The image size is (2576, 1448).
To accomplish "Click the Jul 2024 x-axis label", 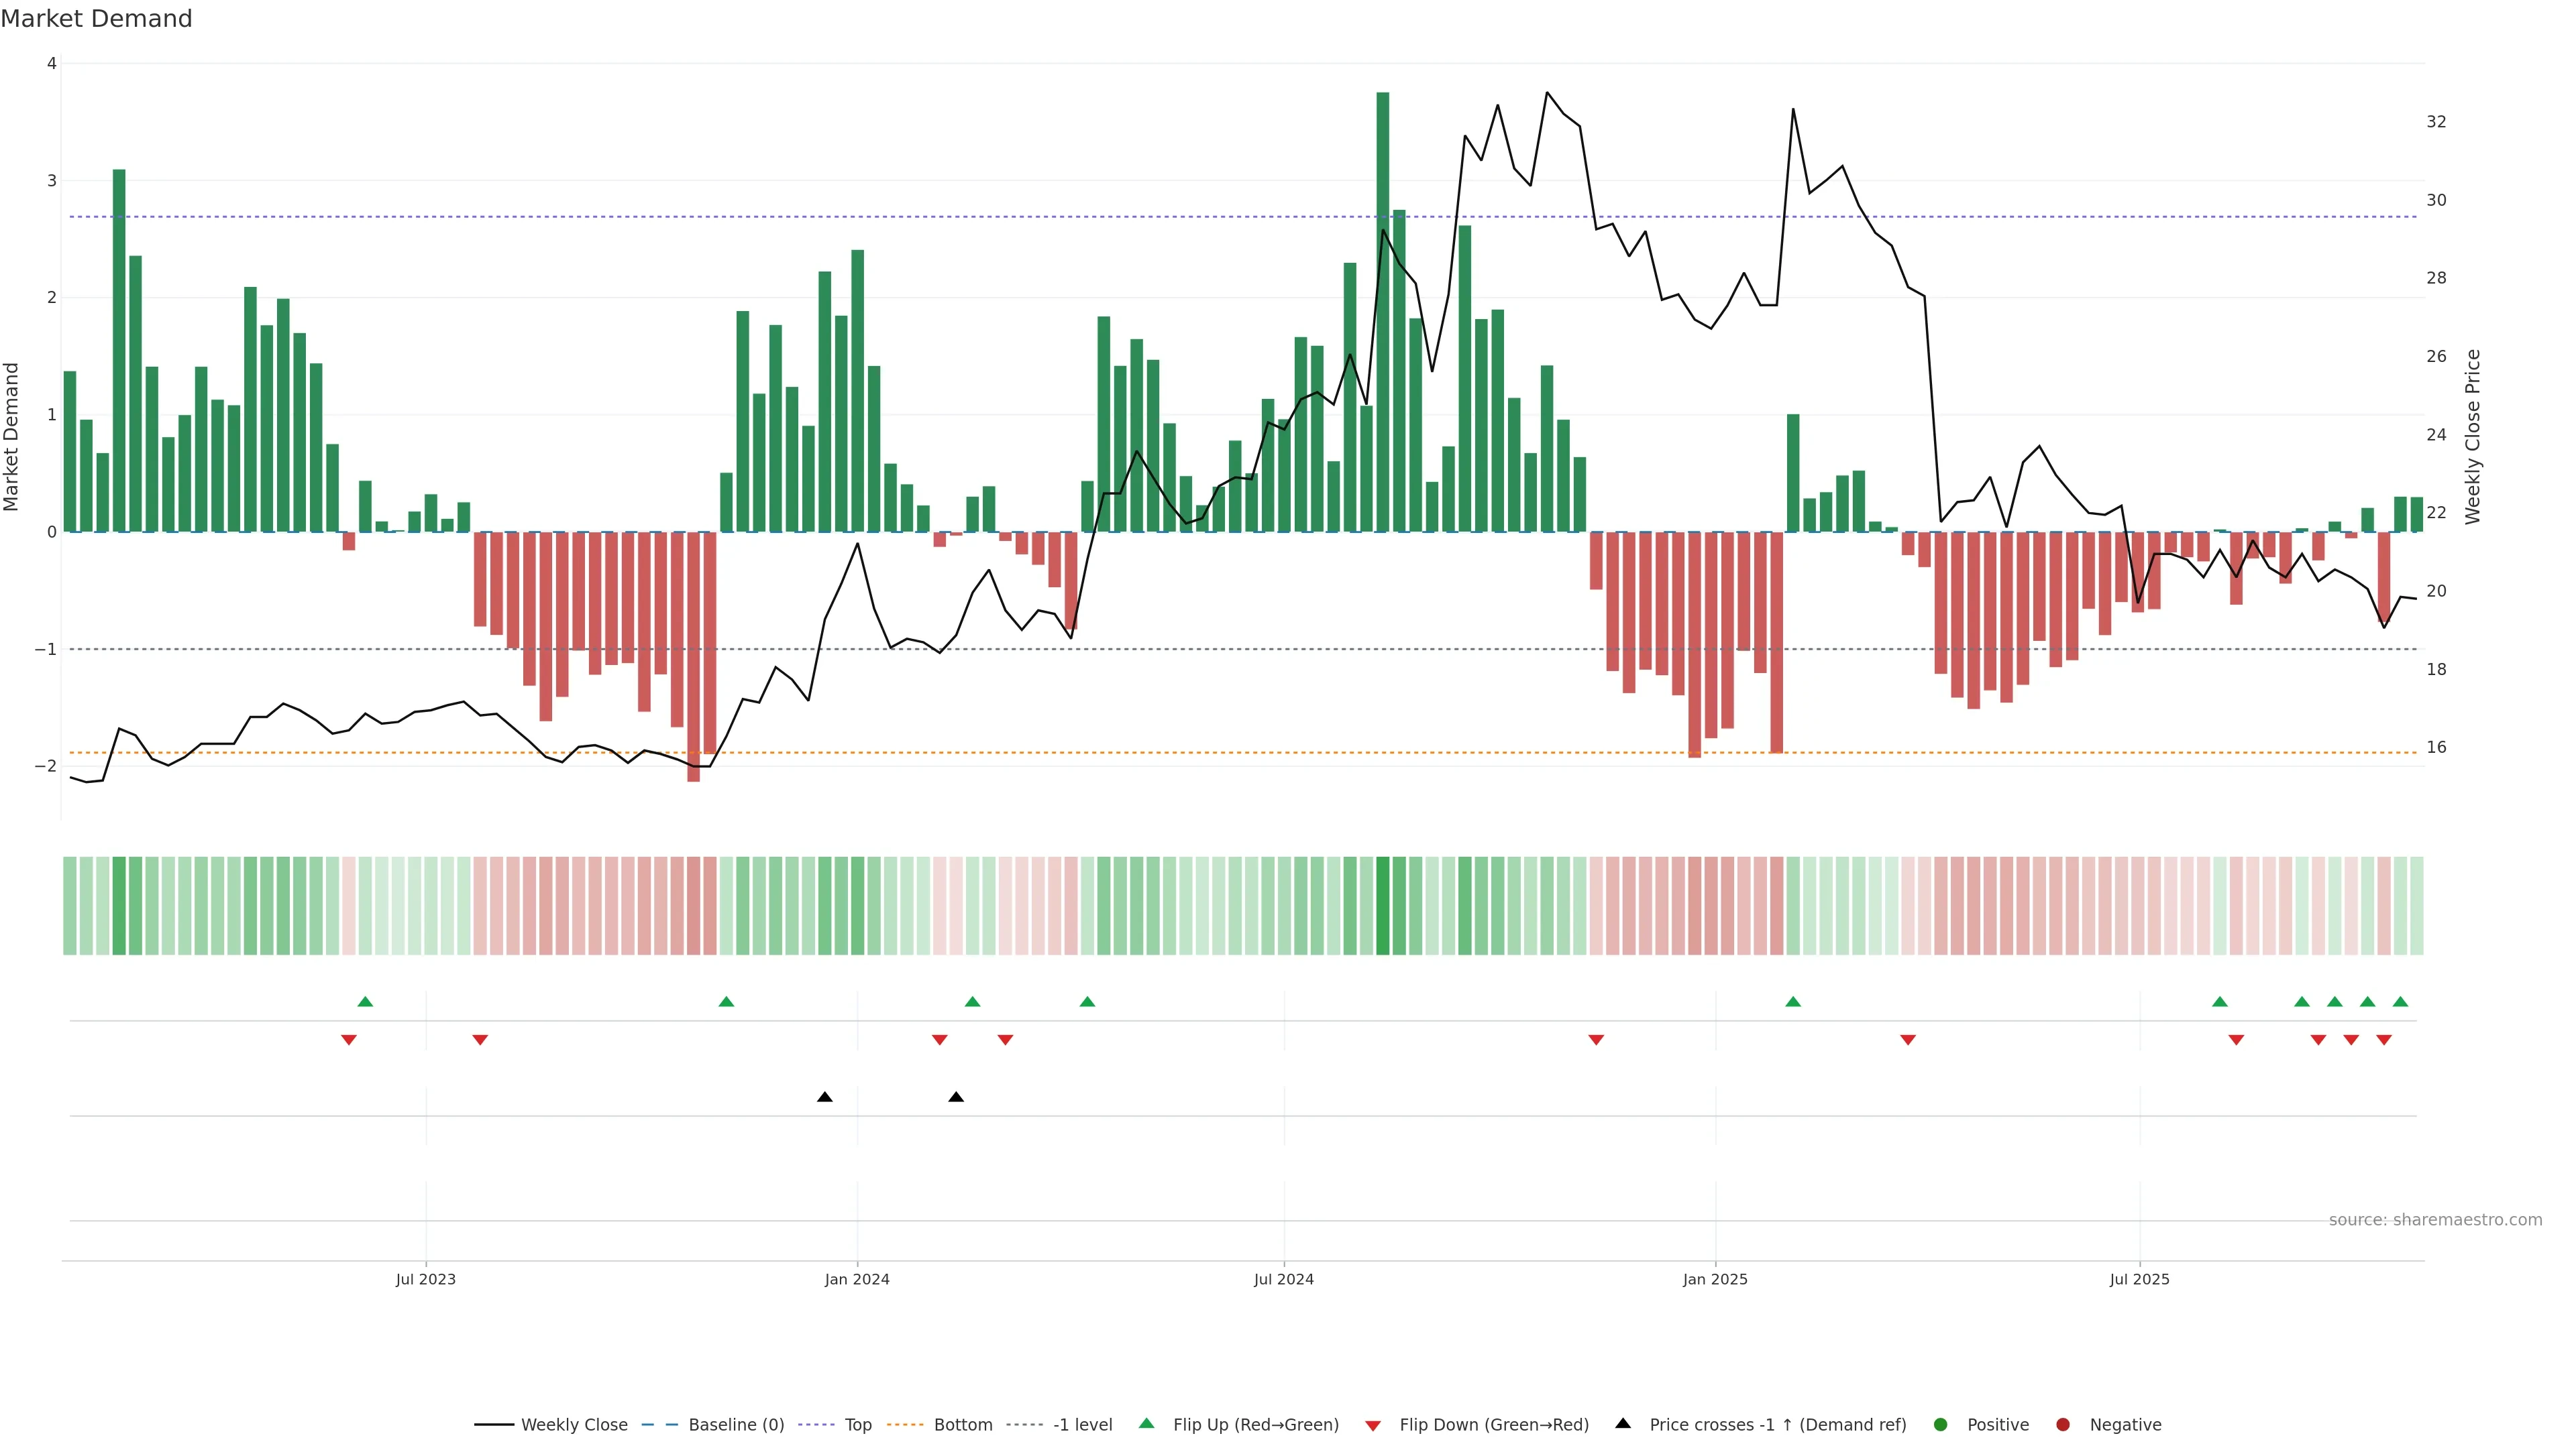I will point(1284,1279).
